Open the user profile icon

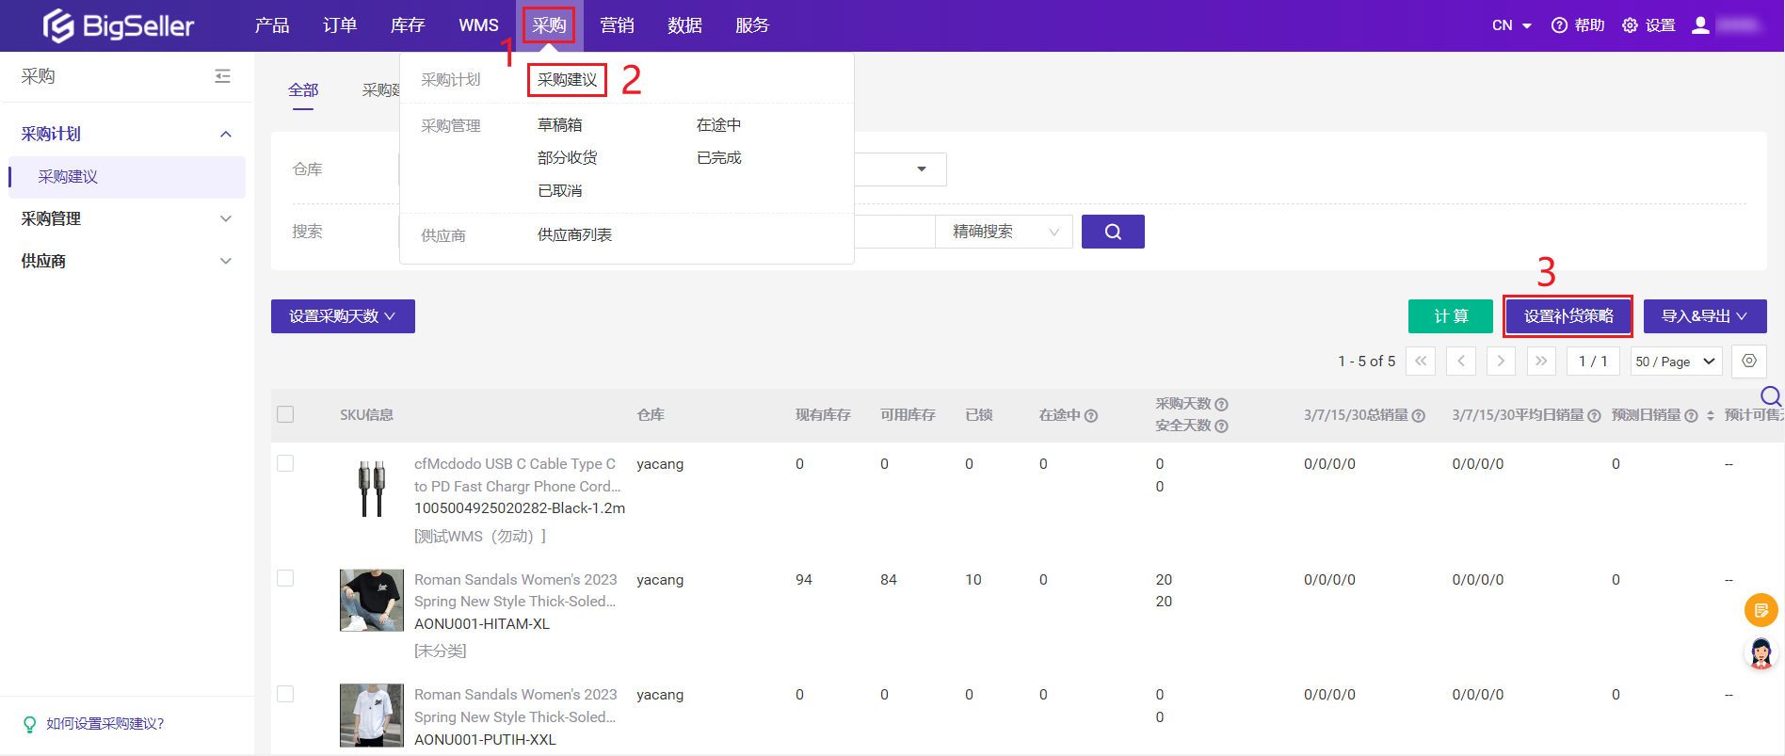click(x=1700, y=25)
